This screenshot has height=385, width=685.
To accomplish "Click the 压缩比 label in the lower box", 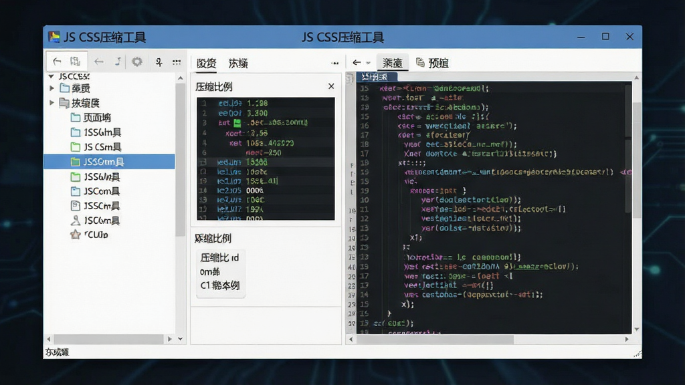I will (x=219, y=257).
